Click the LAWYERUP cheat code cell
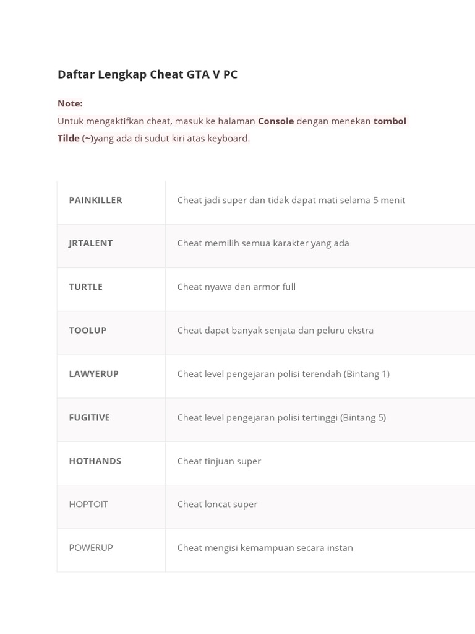This screenshot has width=475, height=634. point(94,374)
